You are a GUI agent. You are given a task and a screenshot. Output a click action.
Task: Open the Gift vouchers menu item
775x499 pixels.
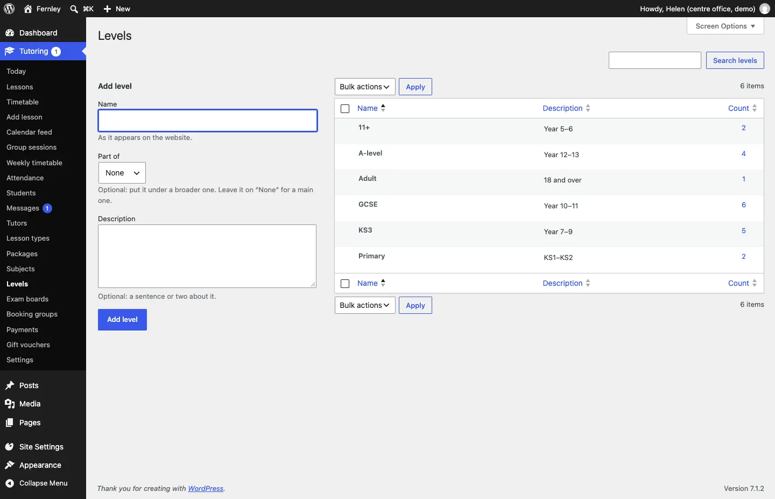tap(28, 345)
